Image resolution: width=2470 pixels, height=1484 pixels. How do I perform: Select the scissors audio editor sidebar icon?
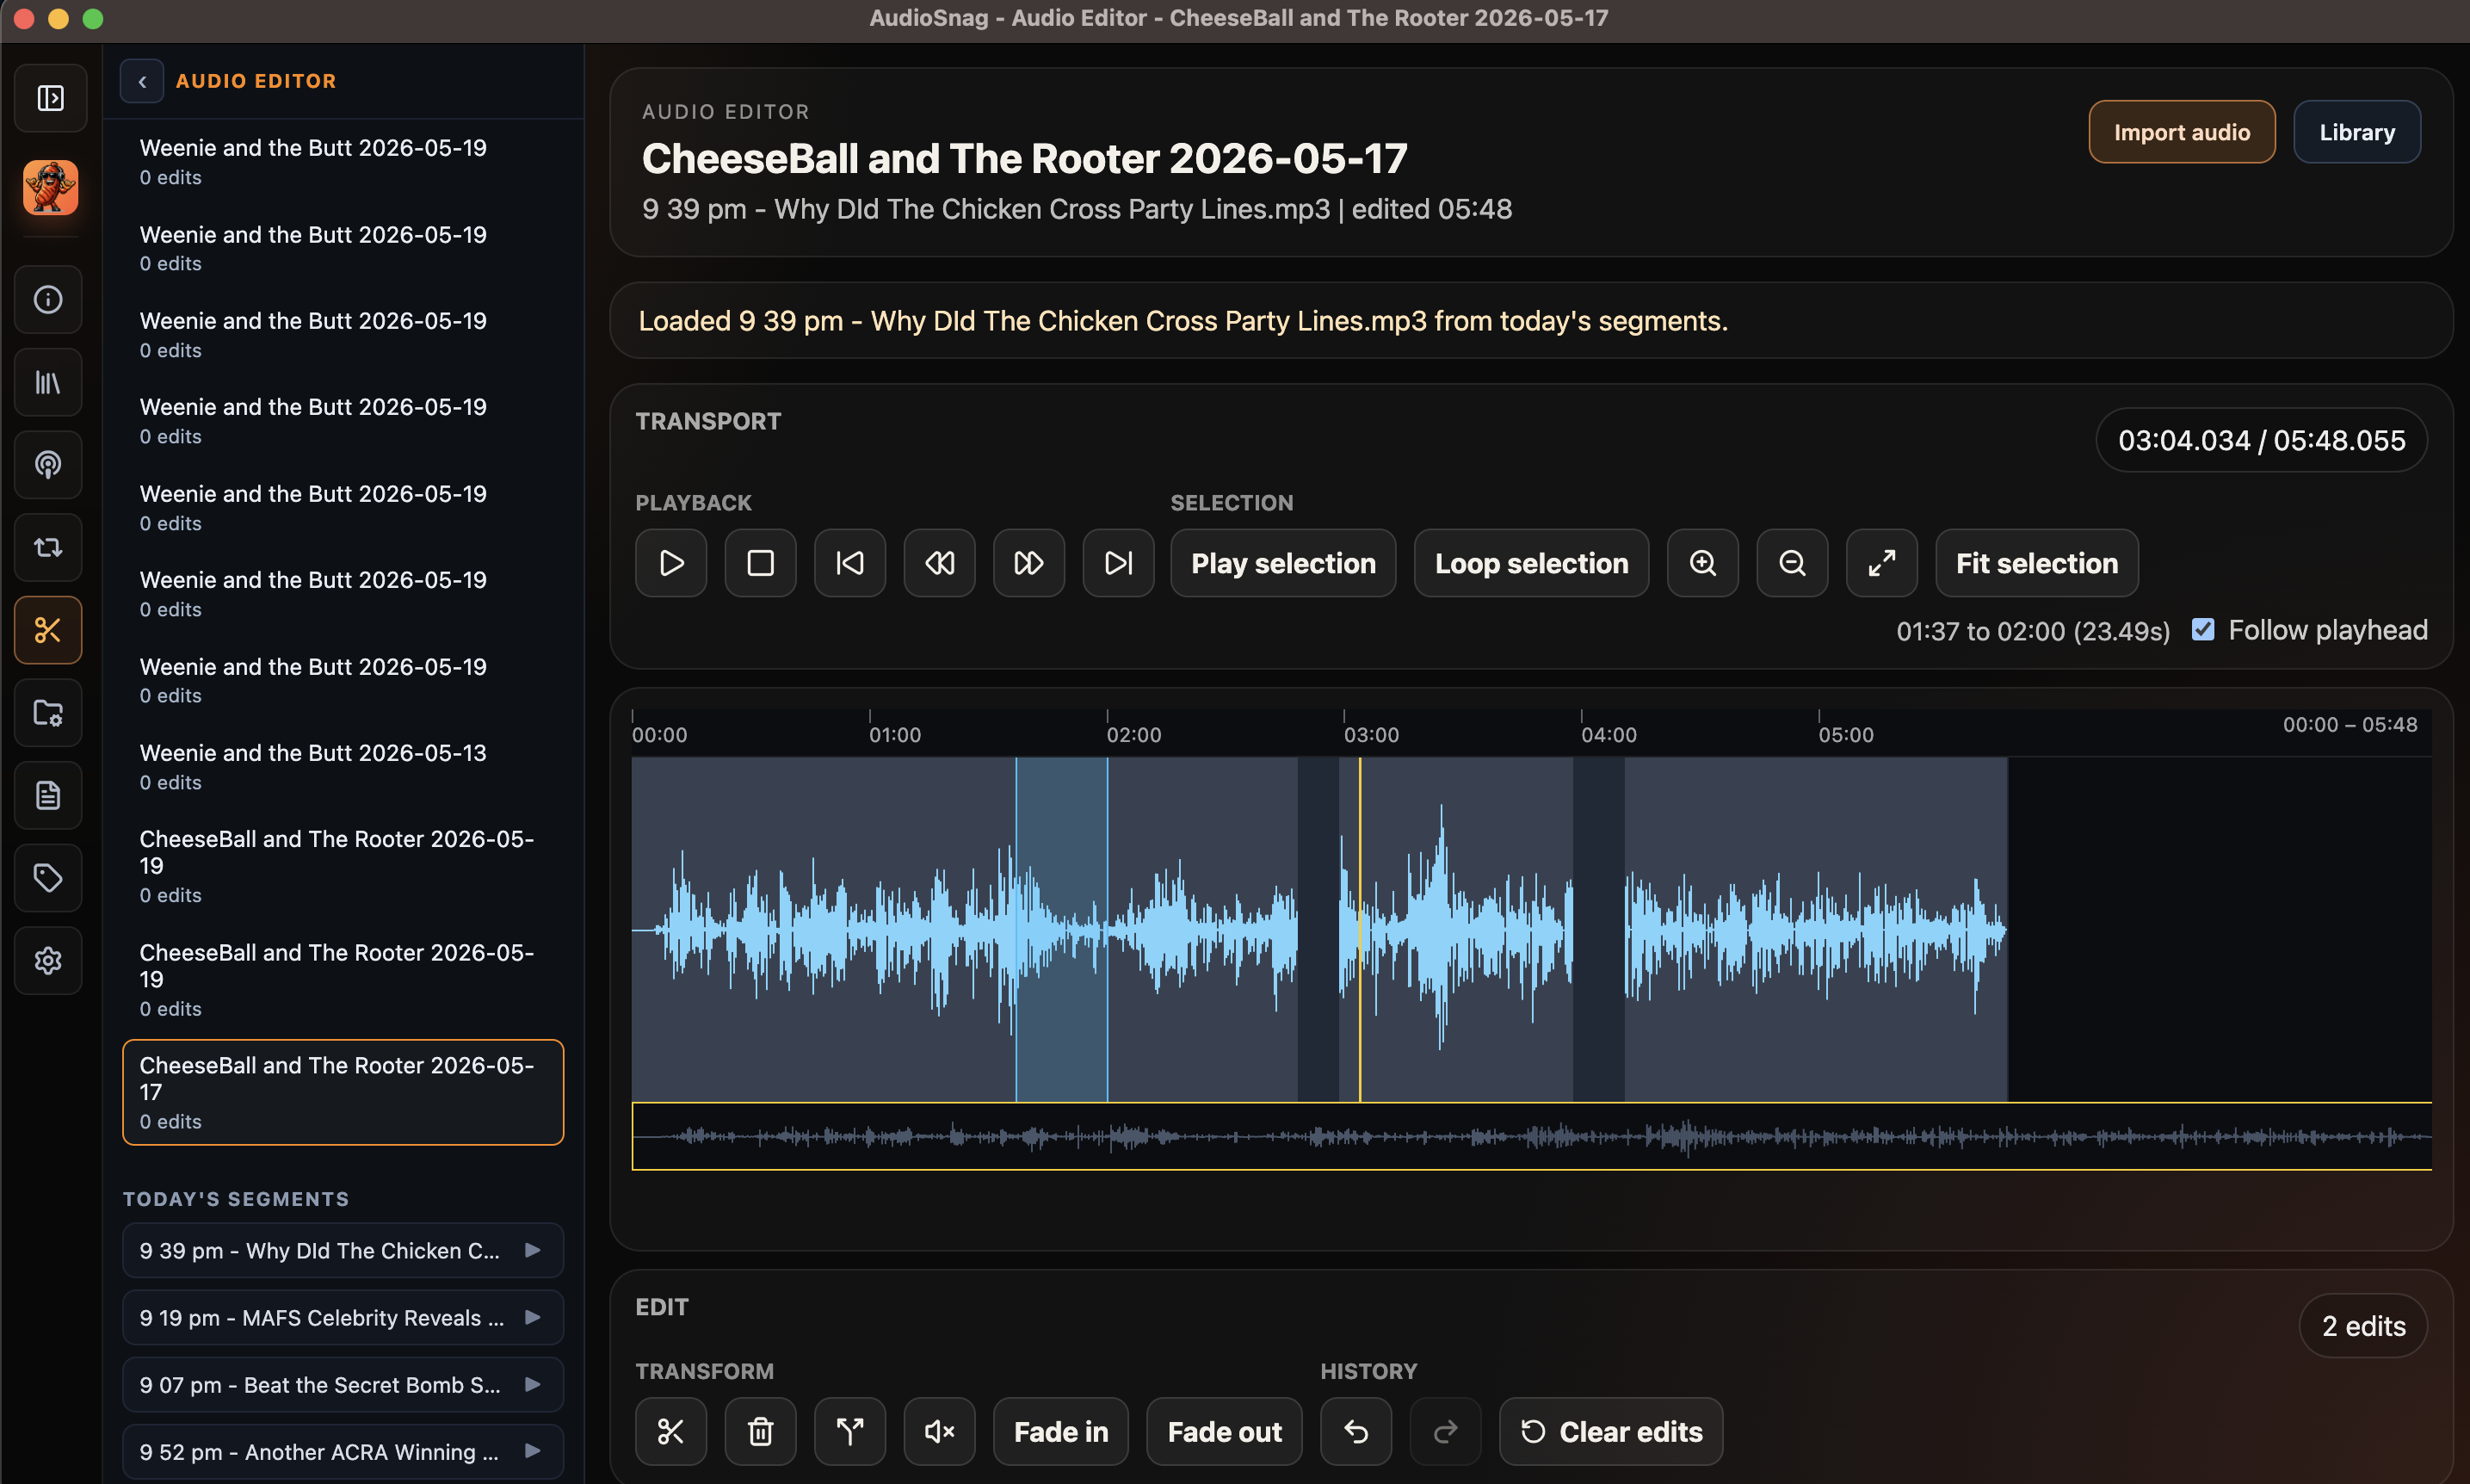48,630
